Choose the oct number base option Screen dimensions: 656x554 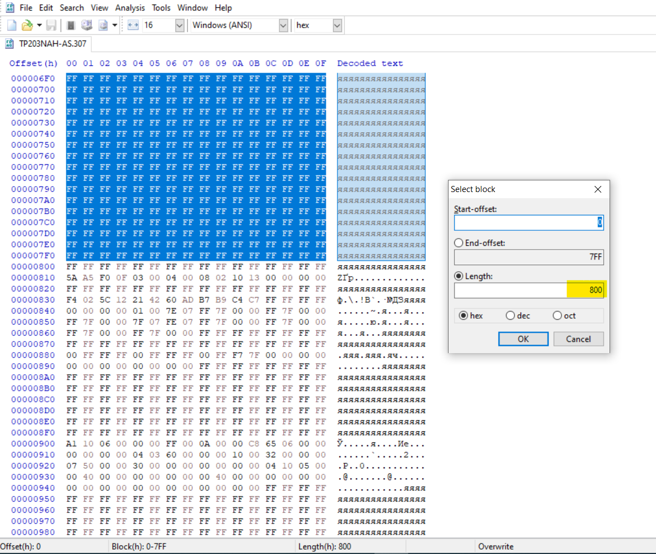pos(556,315)
